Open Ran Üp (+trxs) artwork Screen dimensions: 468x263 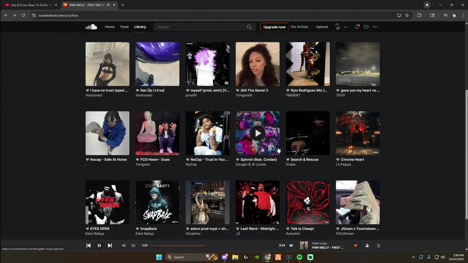(158, 64)
